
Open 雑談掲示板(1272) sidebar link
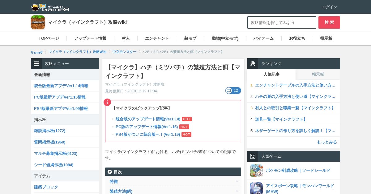[x=49, y=131]
